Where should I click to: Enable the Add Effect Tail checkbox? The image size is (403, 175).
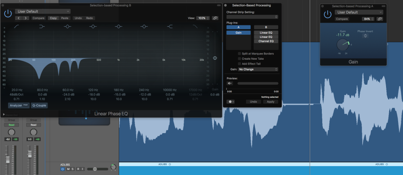point(239,64)
